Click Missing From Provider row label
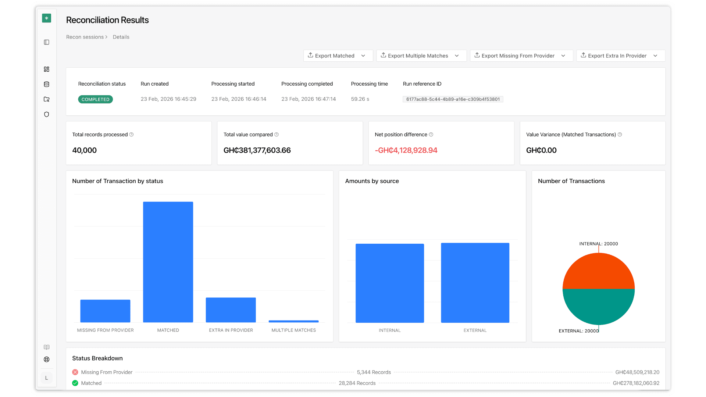Viewport: 706px width, 397px height. click(x=107, y=372)
